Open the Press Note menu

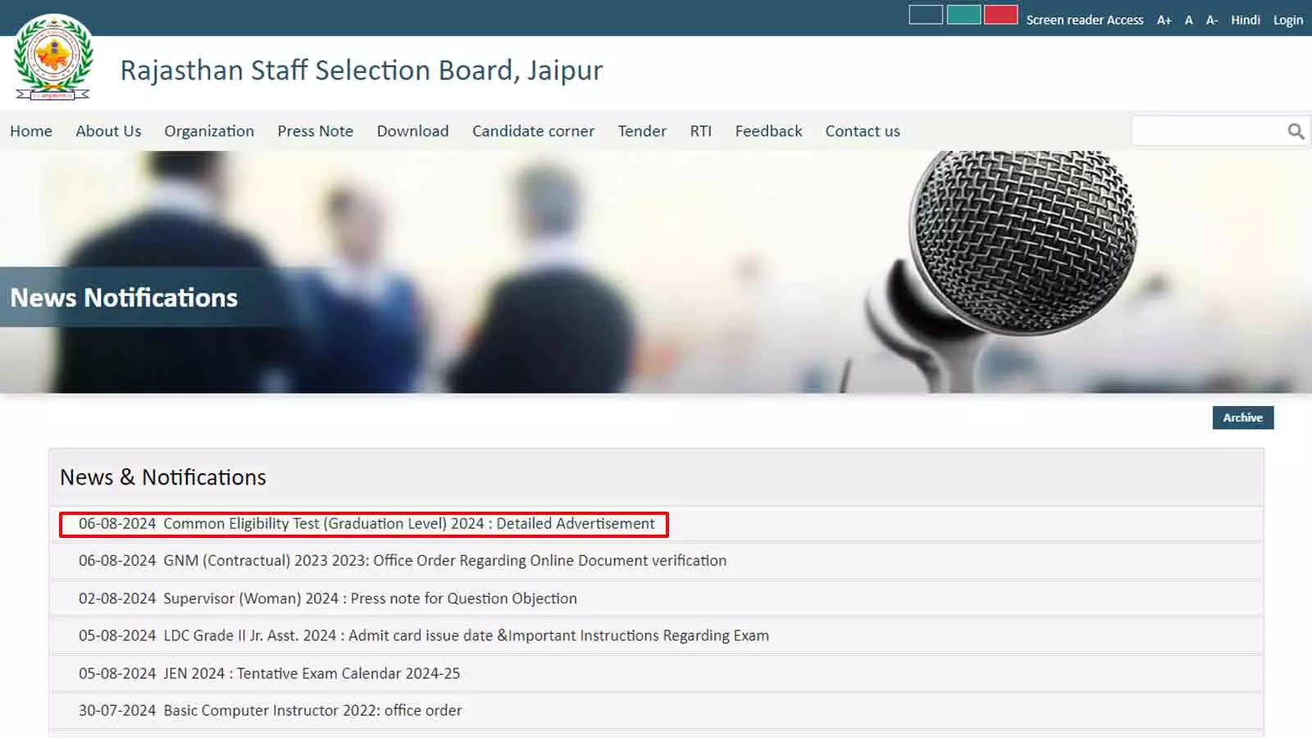click(315, 131)
